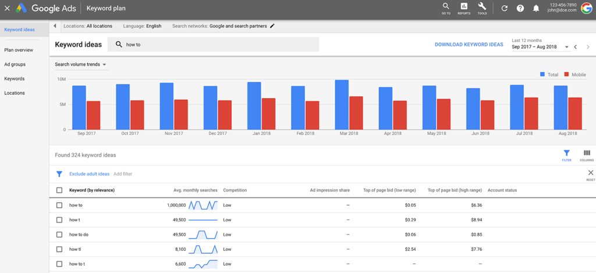
Task: Sort by Top of page bid (high range)
Action: pos(455,191)
